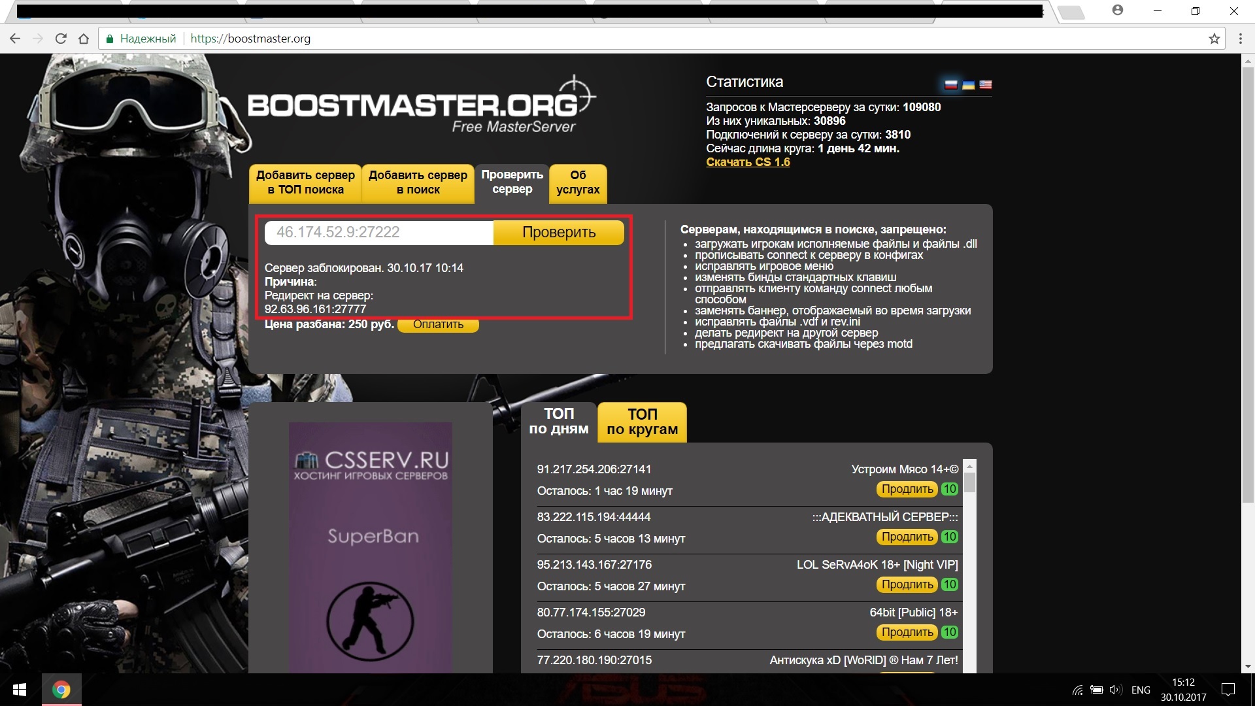The image size is (1255, 706).
Task: Click the 'Статистика' heading
Action: tap(745, 82)
